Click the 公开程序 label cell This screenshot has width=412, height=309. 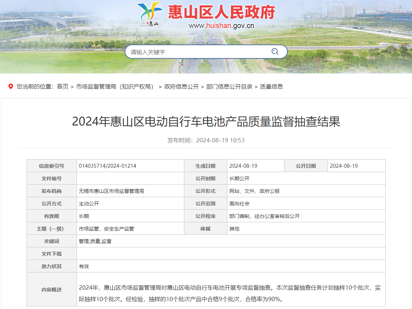[205, 216]
